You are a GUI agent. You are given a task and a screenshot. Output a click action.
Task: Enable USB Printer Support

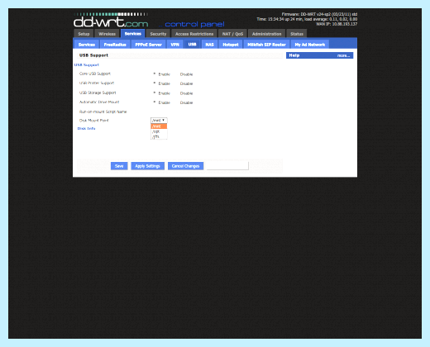[x=155, y=83]
